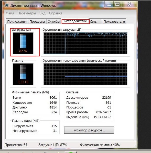Switch to the Приложения tab
151x153 pixels.
17,21
